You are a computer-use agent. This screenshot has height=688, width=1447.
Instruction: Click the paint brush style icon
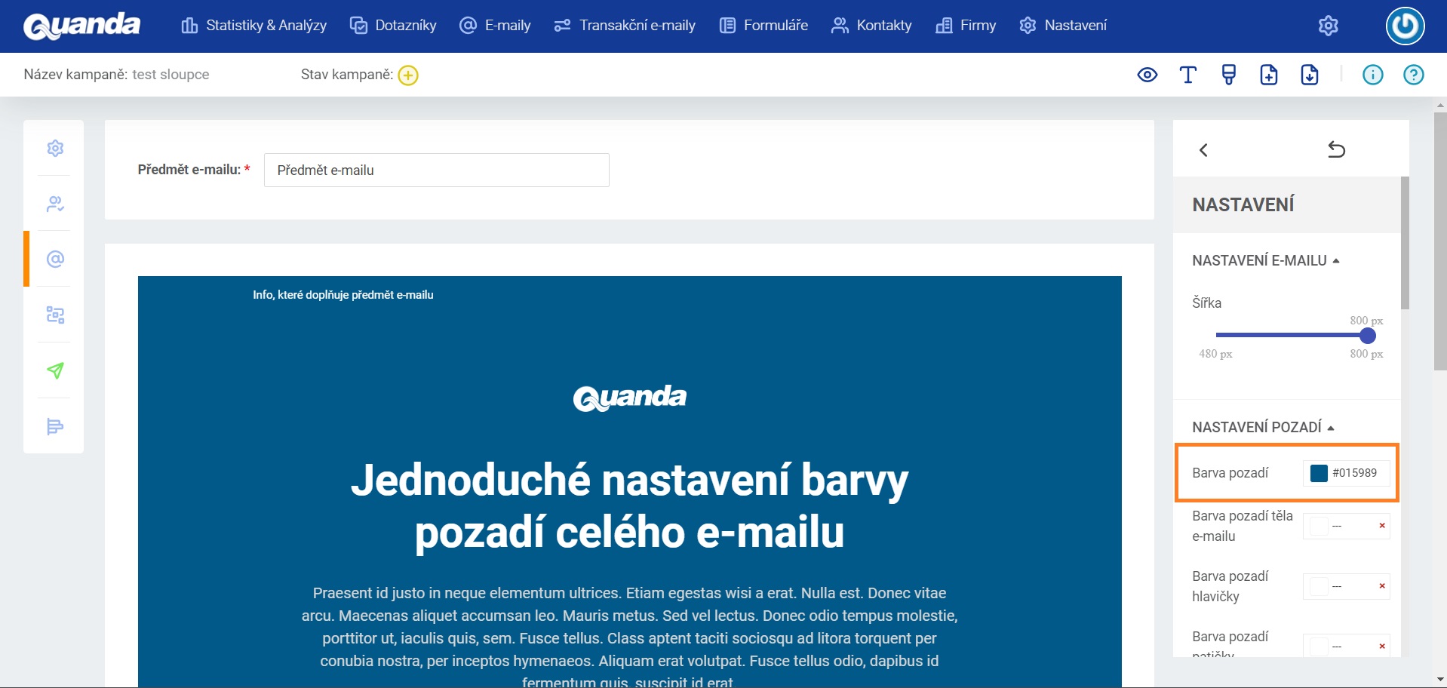(x=1228, y=75)
